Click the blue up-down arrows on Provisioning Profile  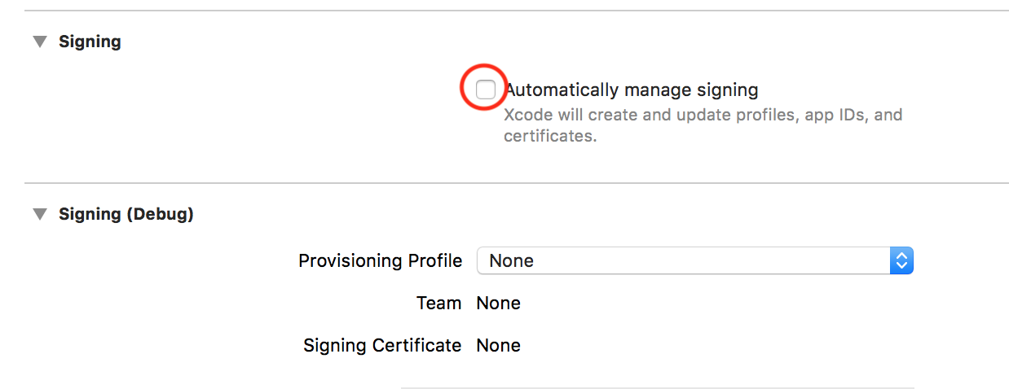pyautogui.click(x=901, y=261)
